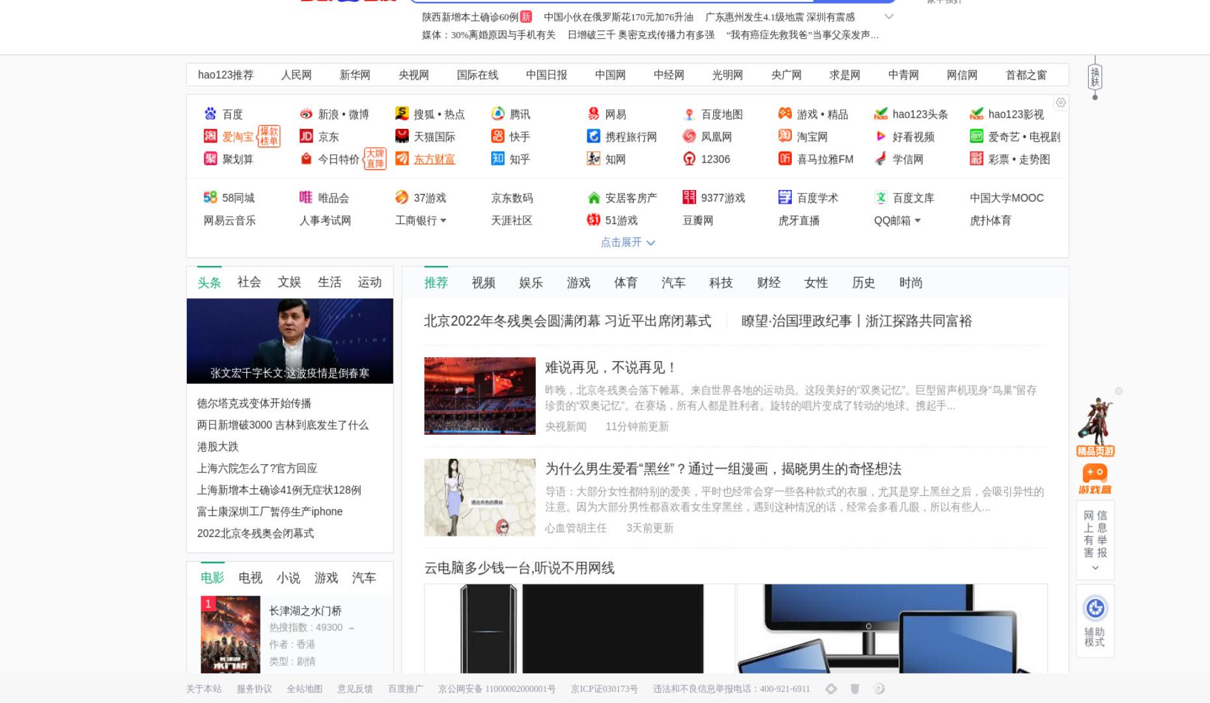Open the site settings gear icon
Image resolution: width=1210 pixels, height=703 pixels.
point(1061,103)
